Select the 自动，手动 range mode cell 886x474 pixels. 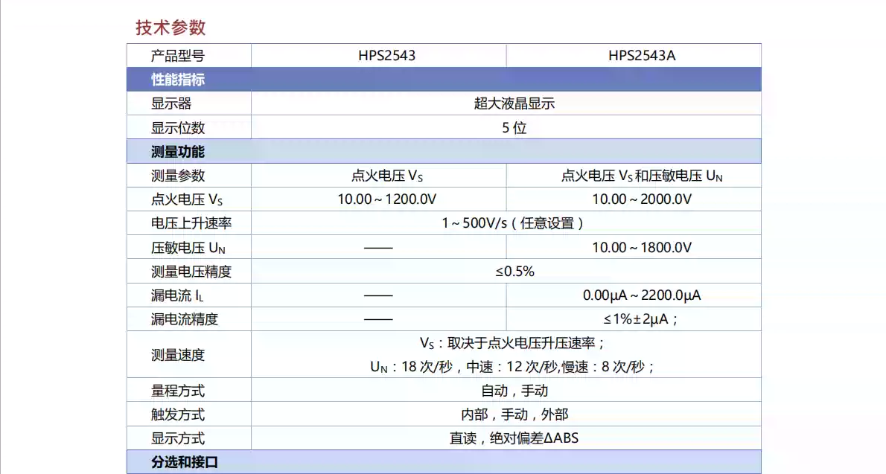pyautogui.click(x=514, y=391)
